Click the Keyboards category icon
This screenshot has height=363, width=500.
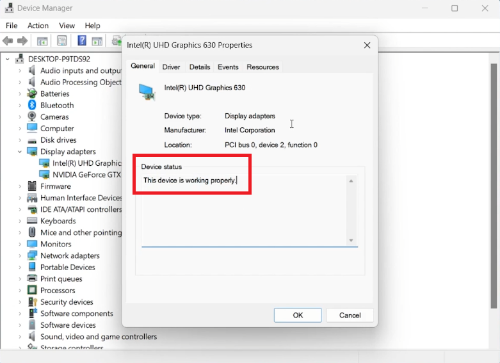tap(32, 220)
